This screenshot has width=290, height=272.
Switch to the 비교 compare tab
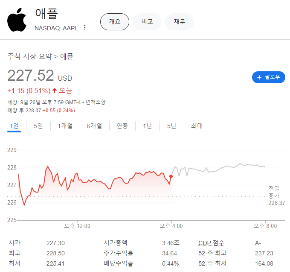point(147,22)
